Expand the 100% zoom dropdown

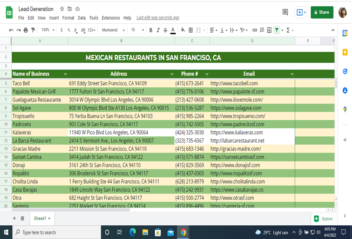tap(48, 30)
